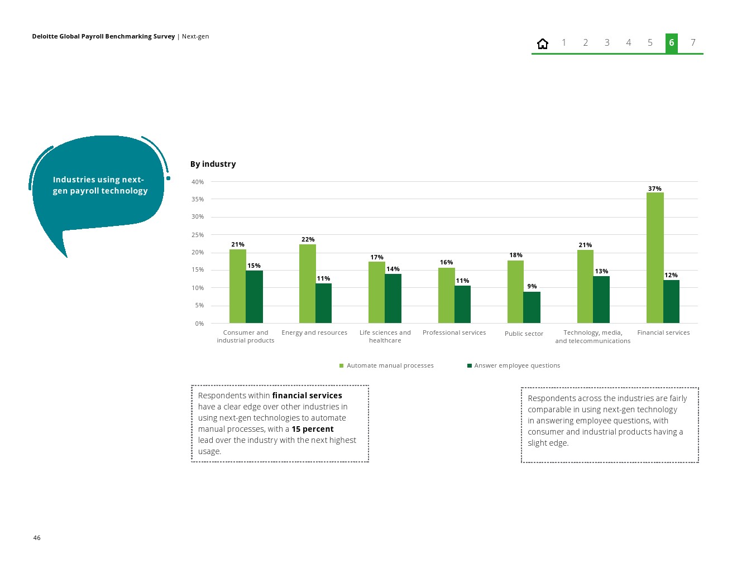737x569 pixels.
Task: Go to section 1 tab
Action: pos(564,43)
